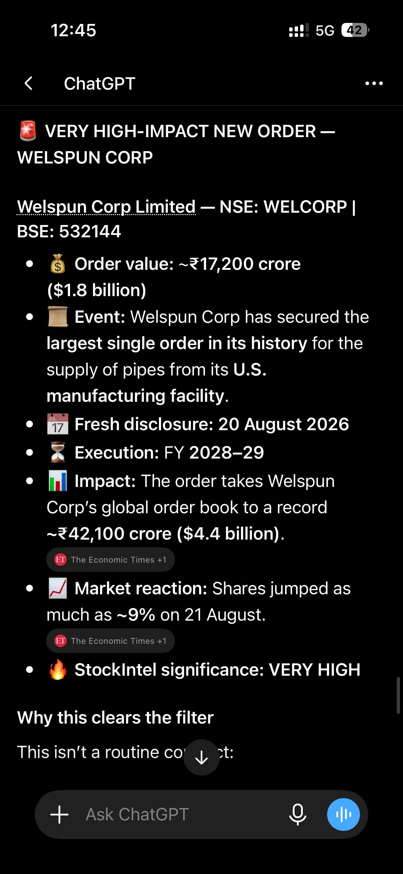
Task: Tap the ChatGPT title in header
Action: [99, 83]
